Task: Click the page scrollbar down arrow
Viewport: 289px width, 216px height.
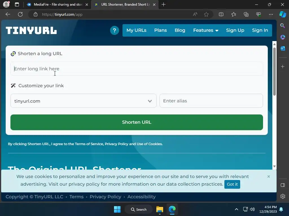Action: pyautogui.click(x=274, y=166)
